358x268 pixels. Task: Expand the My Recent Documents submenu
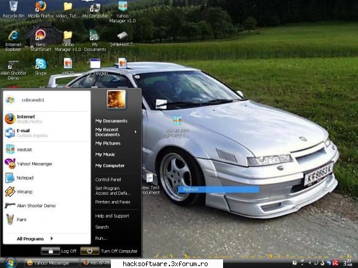click(x=116, y=132)
